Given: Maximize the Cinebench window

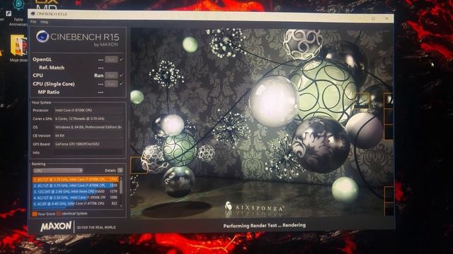Looking at the screenshot, I should [373, 18].
